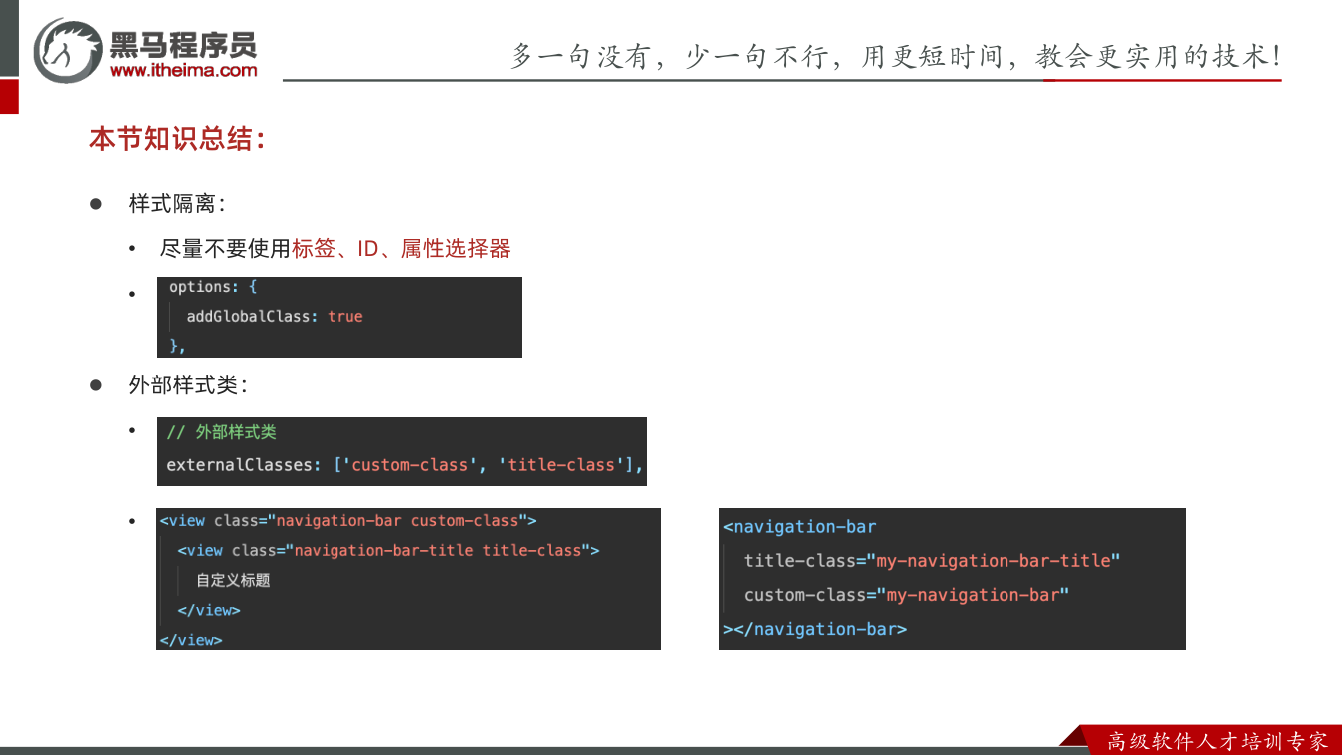Click the title-class my-navigation-bar-title attribute

tap(933, 561)
